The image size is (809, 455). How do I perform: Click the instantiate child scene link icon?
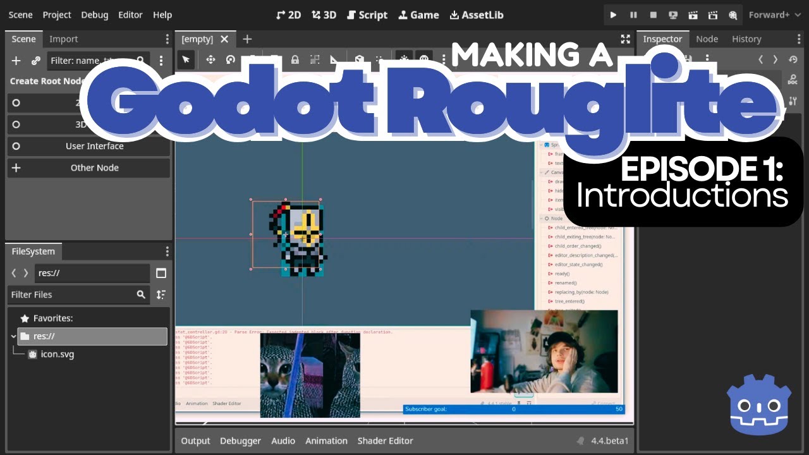tap(36, 61)
